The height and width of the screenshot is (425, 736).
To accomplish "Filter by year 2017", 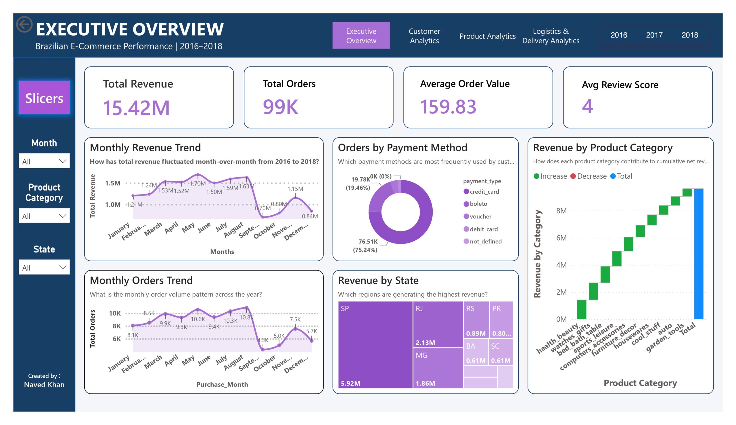I will click(x=654, y=35).
